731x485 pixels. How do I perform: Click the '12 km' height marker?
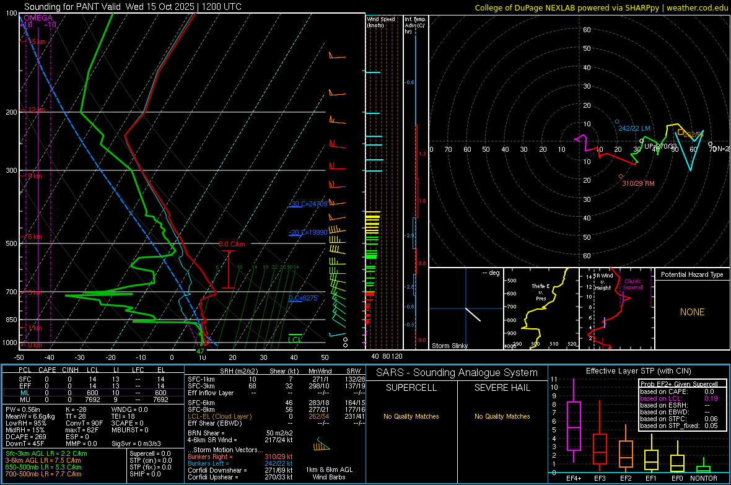click(x=37, y=110)
